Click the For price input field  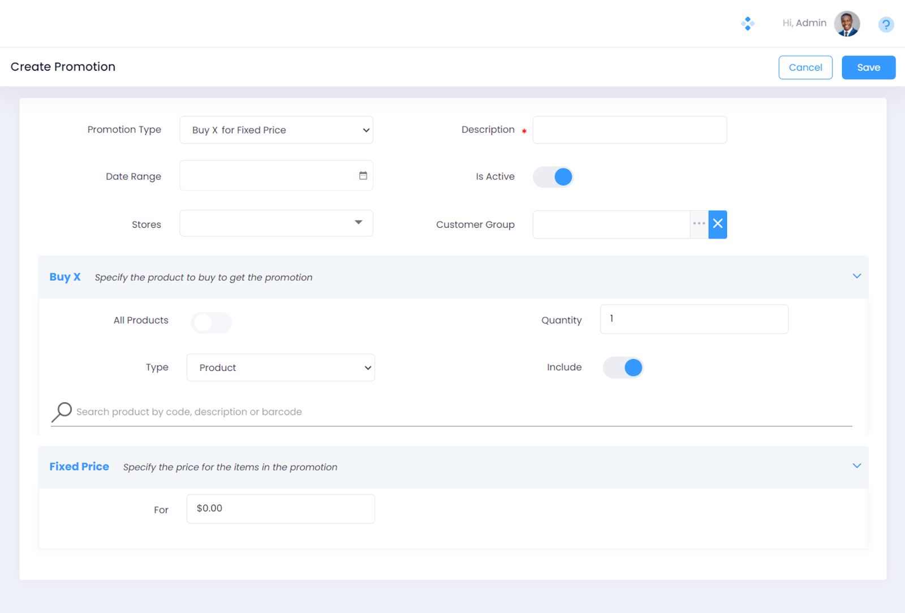tap(281, 508)
